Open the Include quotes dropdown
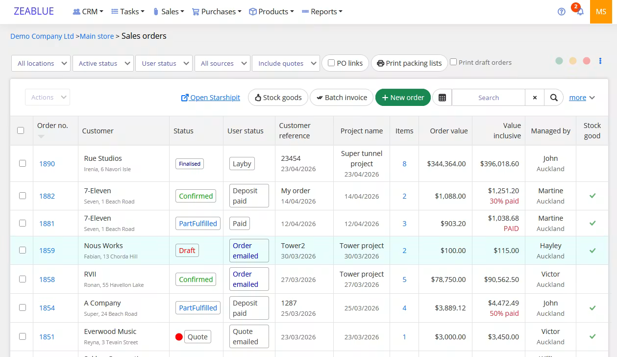 click(x=286, y=63)
